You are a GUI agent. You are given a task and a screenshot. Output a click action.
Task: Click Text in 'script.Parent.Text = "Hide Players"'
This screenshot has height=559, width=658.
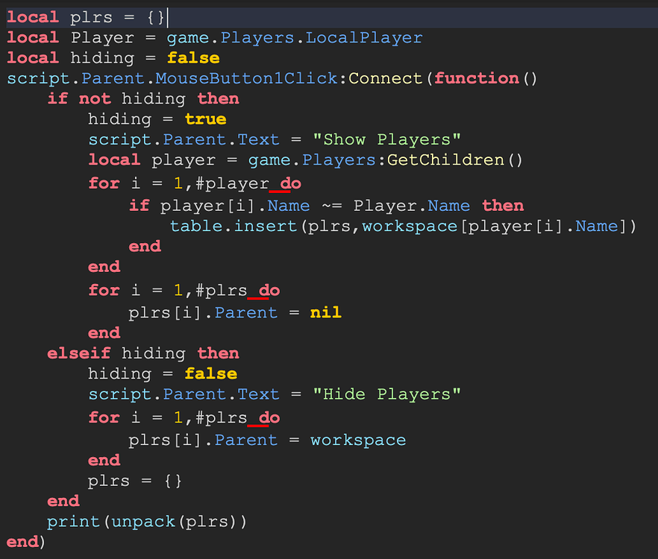(258, 394)
